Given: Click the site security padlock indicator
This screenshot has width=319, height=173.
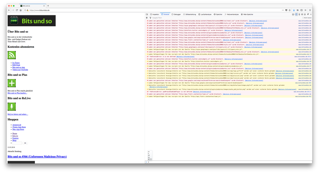Looking at the screenshot, I should [28, 10].
